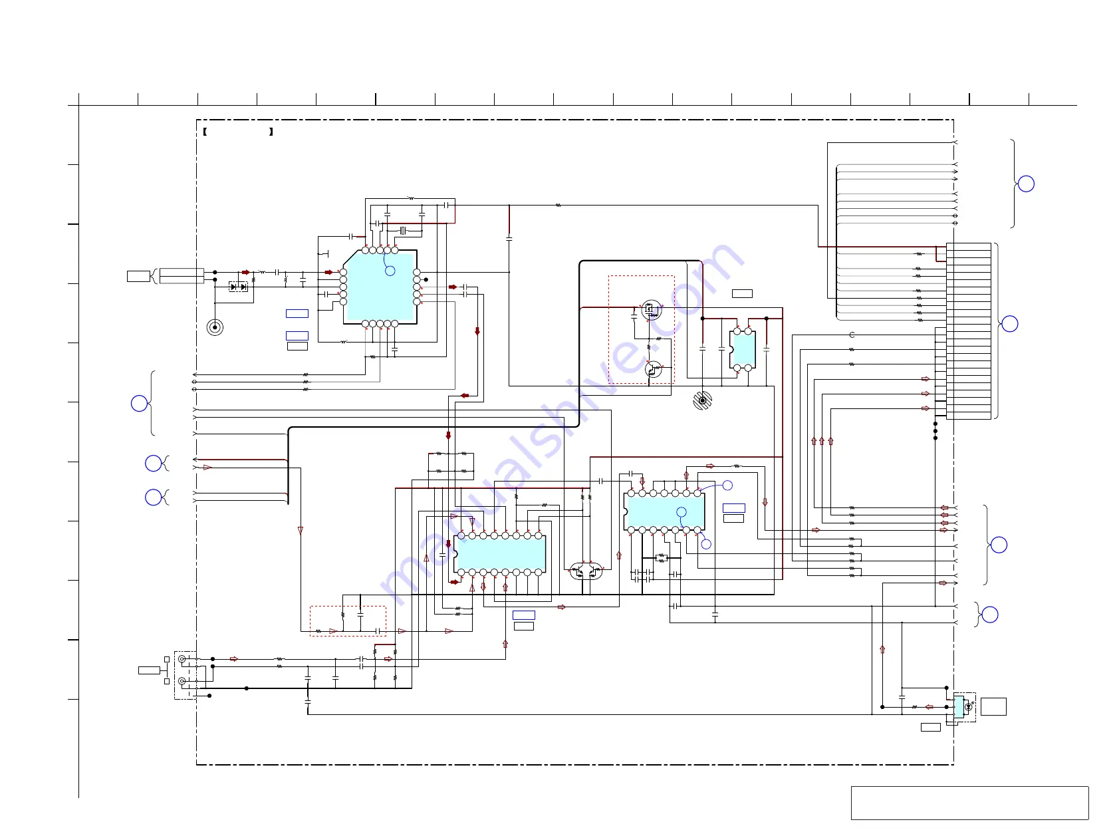The width and height of the screenshot is (1117, 840).
Task: Click the dual diode symbol near the antenna input
Action: tap(238, 286)
